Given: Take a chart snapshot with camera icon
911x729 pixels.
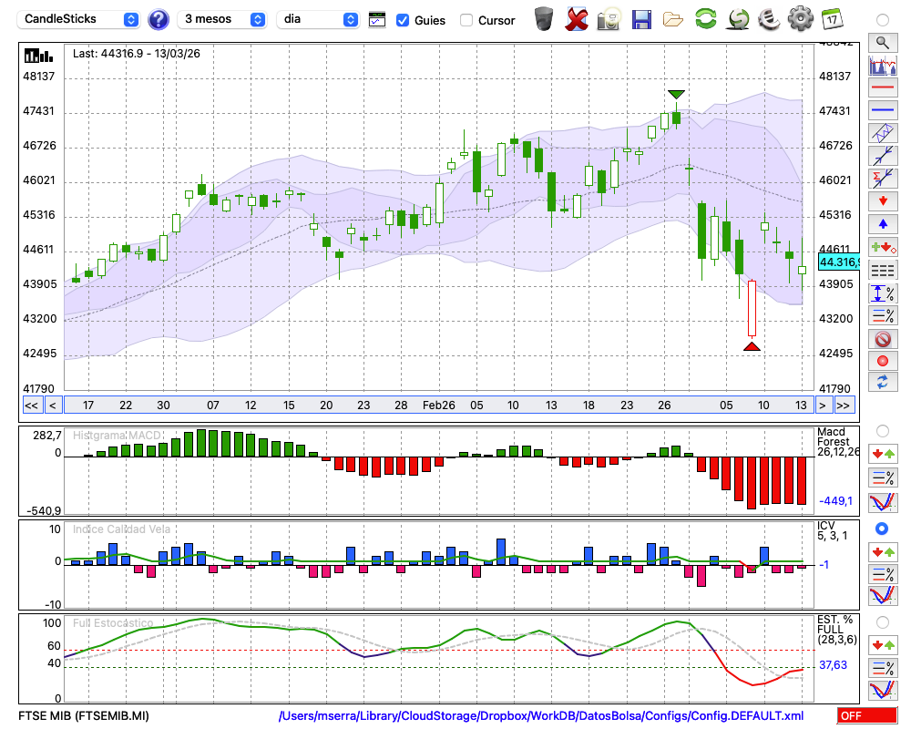Looking at the screenshot, I should coord(609,19).
